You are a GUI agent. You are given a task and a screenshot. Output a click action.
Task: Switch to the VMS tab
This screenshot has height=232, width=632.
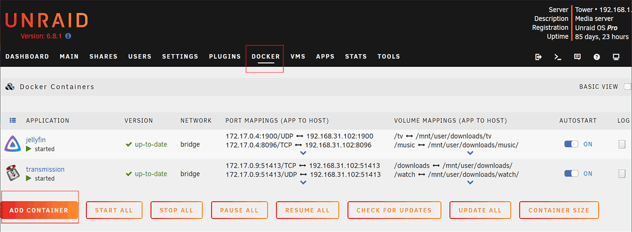(298, 56)
